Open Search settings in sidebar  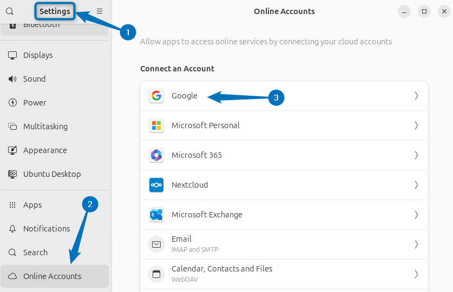55,253
